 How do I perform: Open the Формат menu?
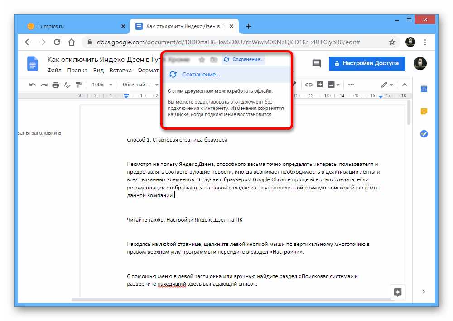pyautogui.click(x=148, y=71)
